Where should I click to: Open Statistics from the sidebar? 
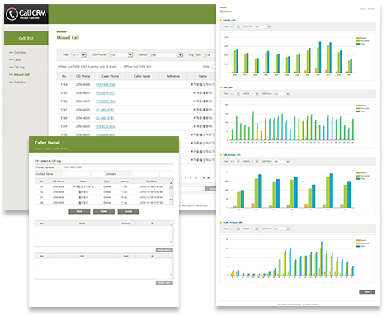coord(20,82)
